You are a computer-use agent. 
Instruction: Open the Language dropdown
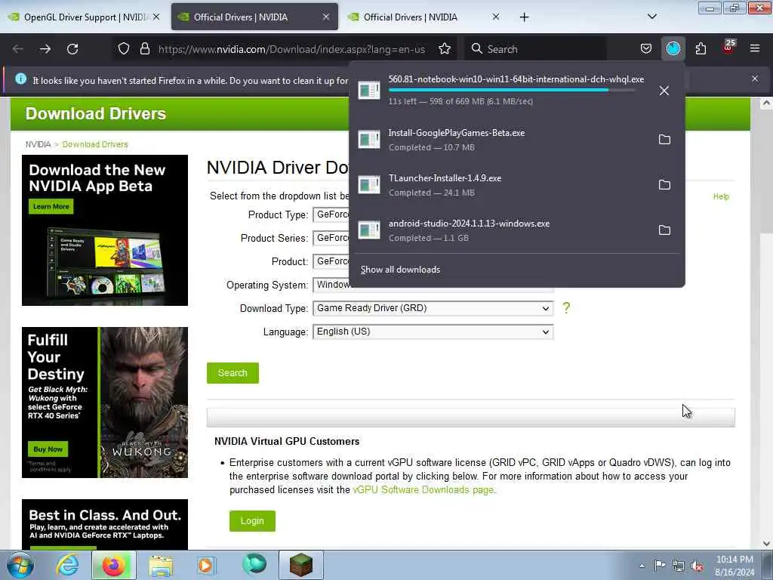point(433,332)
